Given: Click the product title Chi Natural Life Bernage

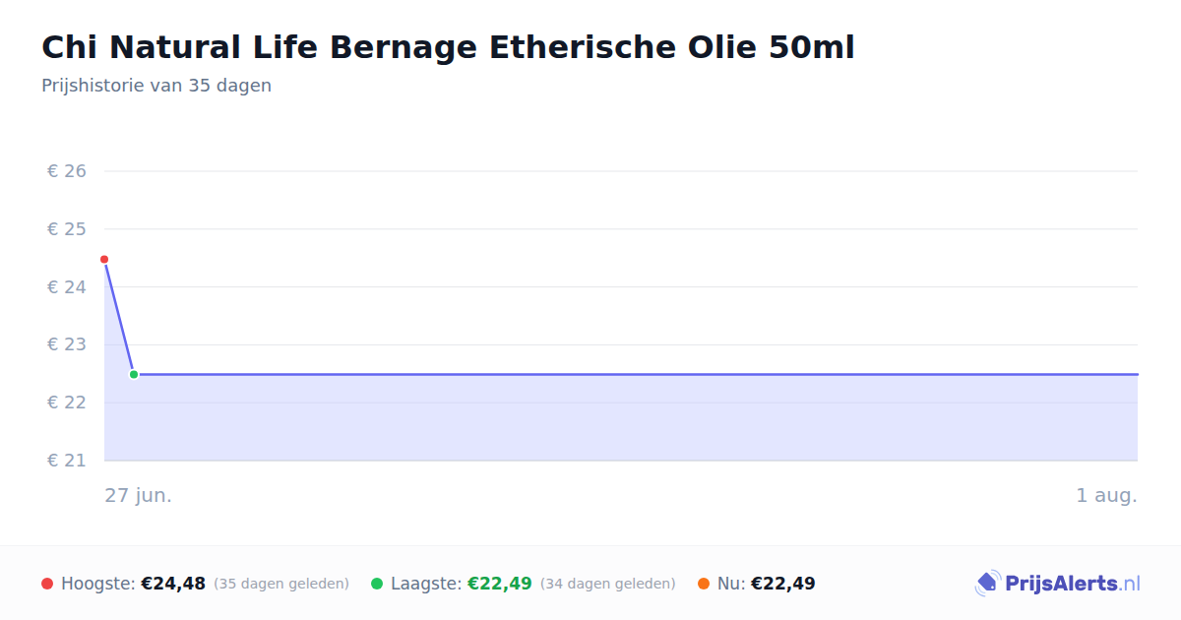Looking at the screenshot, I should pyautogui.click(x=448, y=47).
